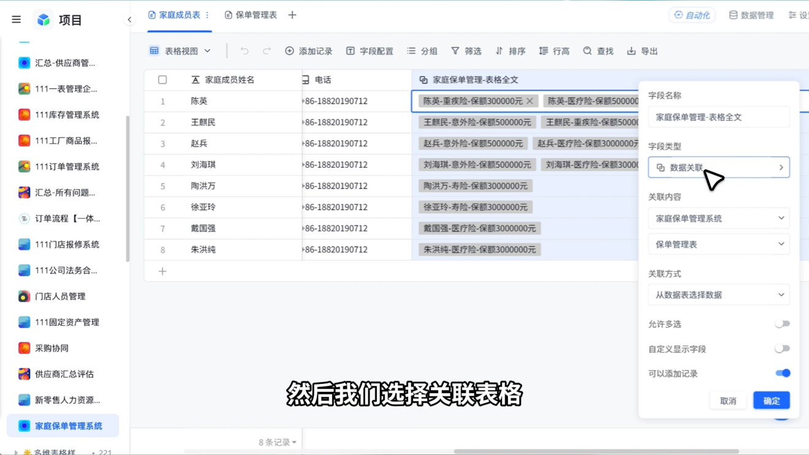This screenshot has height=455, width=809.
Task: Open 111库存管理系统 project icon
Action: pos(25,115)
